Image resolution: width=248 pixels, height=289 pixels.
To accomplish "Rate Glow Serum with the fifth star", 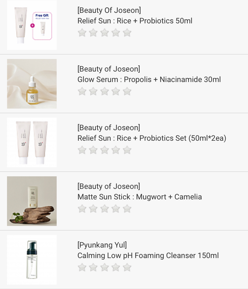I will click(127, 91).
